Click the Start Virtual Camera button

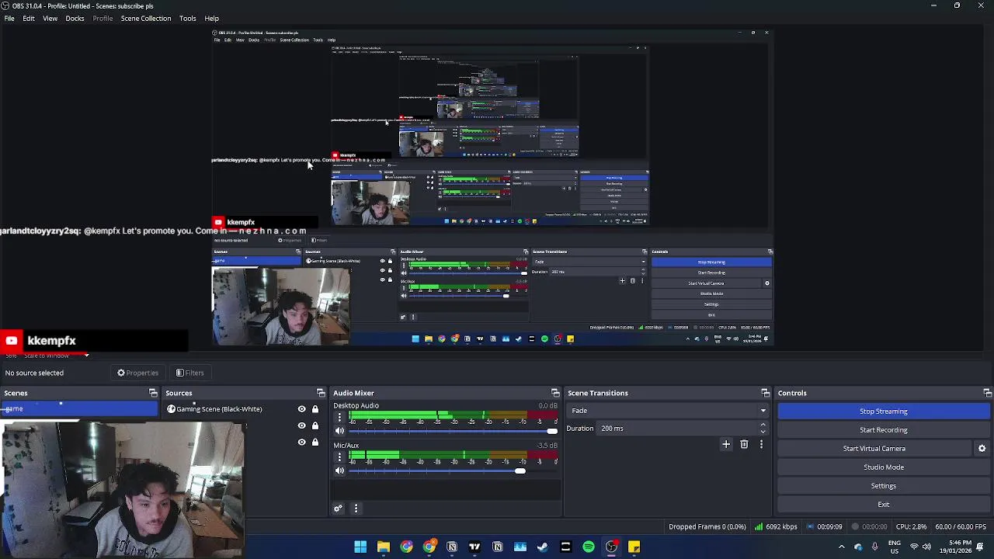pyautogui.click(x=874, y=449)
